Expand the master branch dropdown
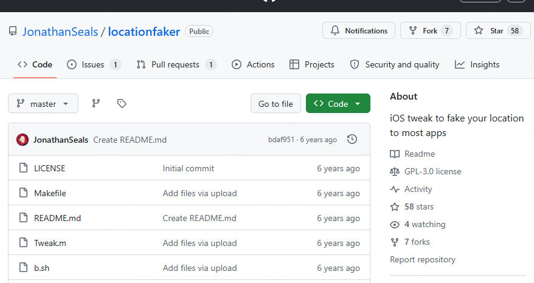The width and height of the screenshot is (534, 283). 43,103
